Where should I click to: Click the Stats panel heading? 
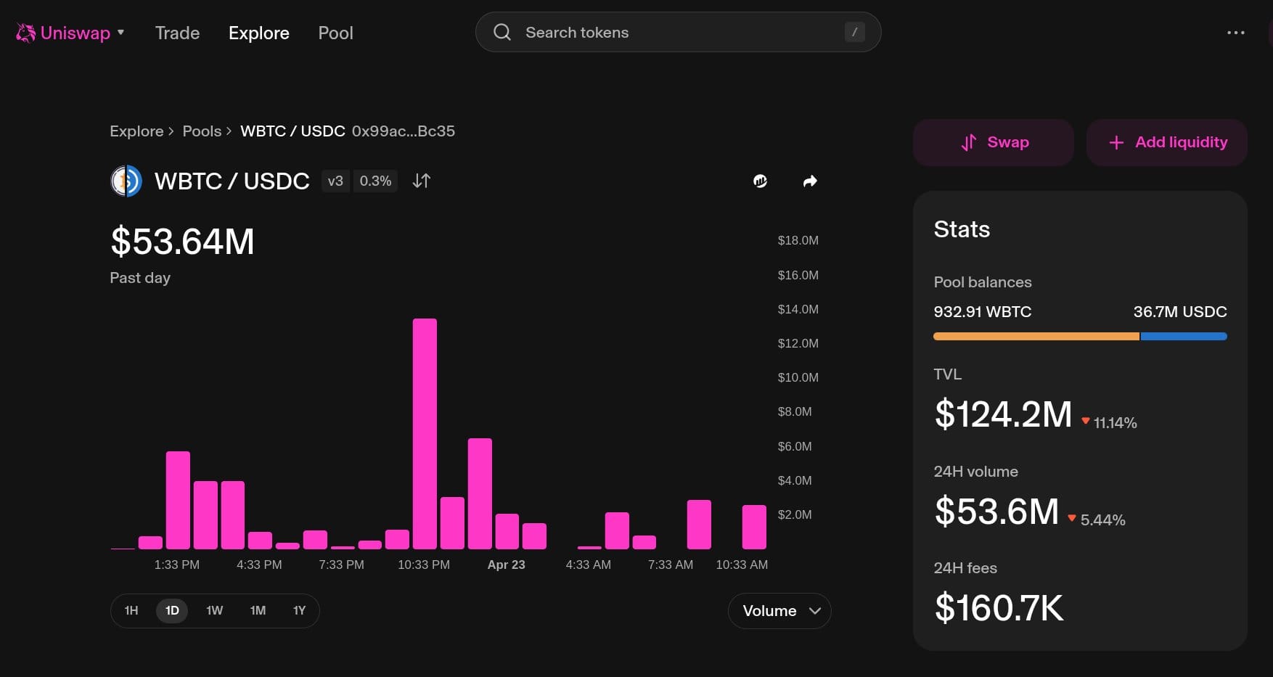962,229
